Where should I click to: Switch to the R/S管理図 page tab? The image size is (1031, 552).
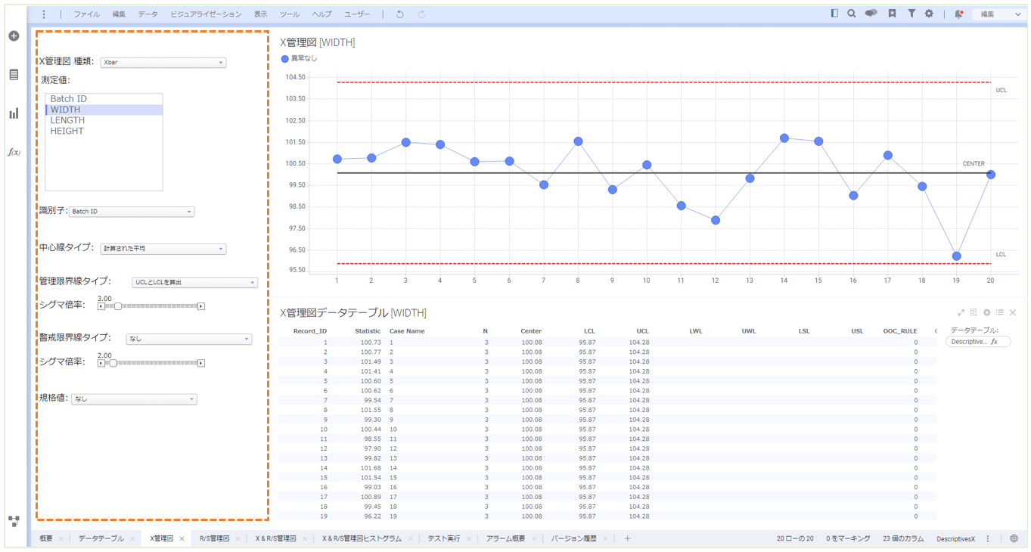(x=214, y=539)
